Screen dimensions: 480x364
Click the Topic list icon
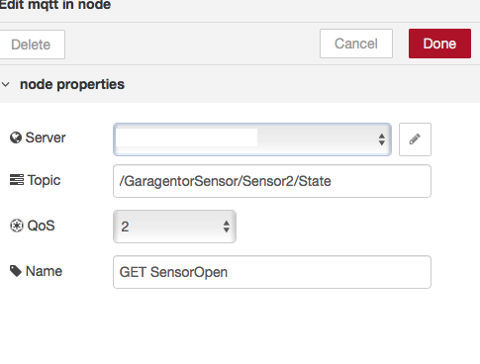coord(17,180)
